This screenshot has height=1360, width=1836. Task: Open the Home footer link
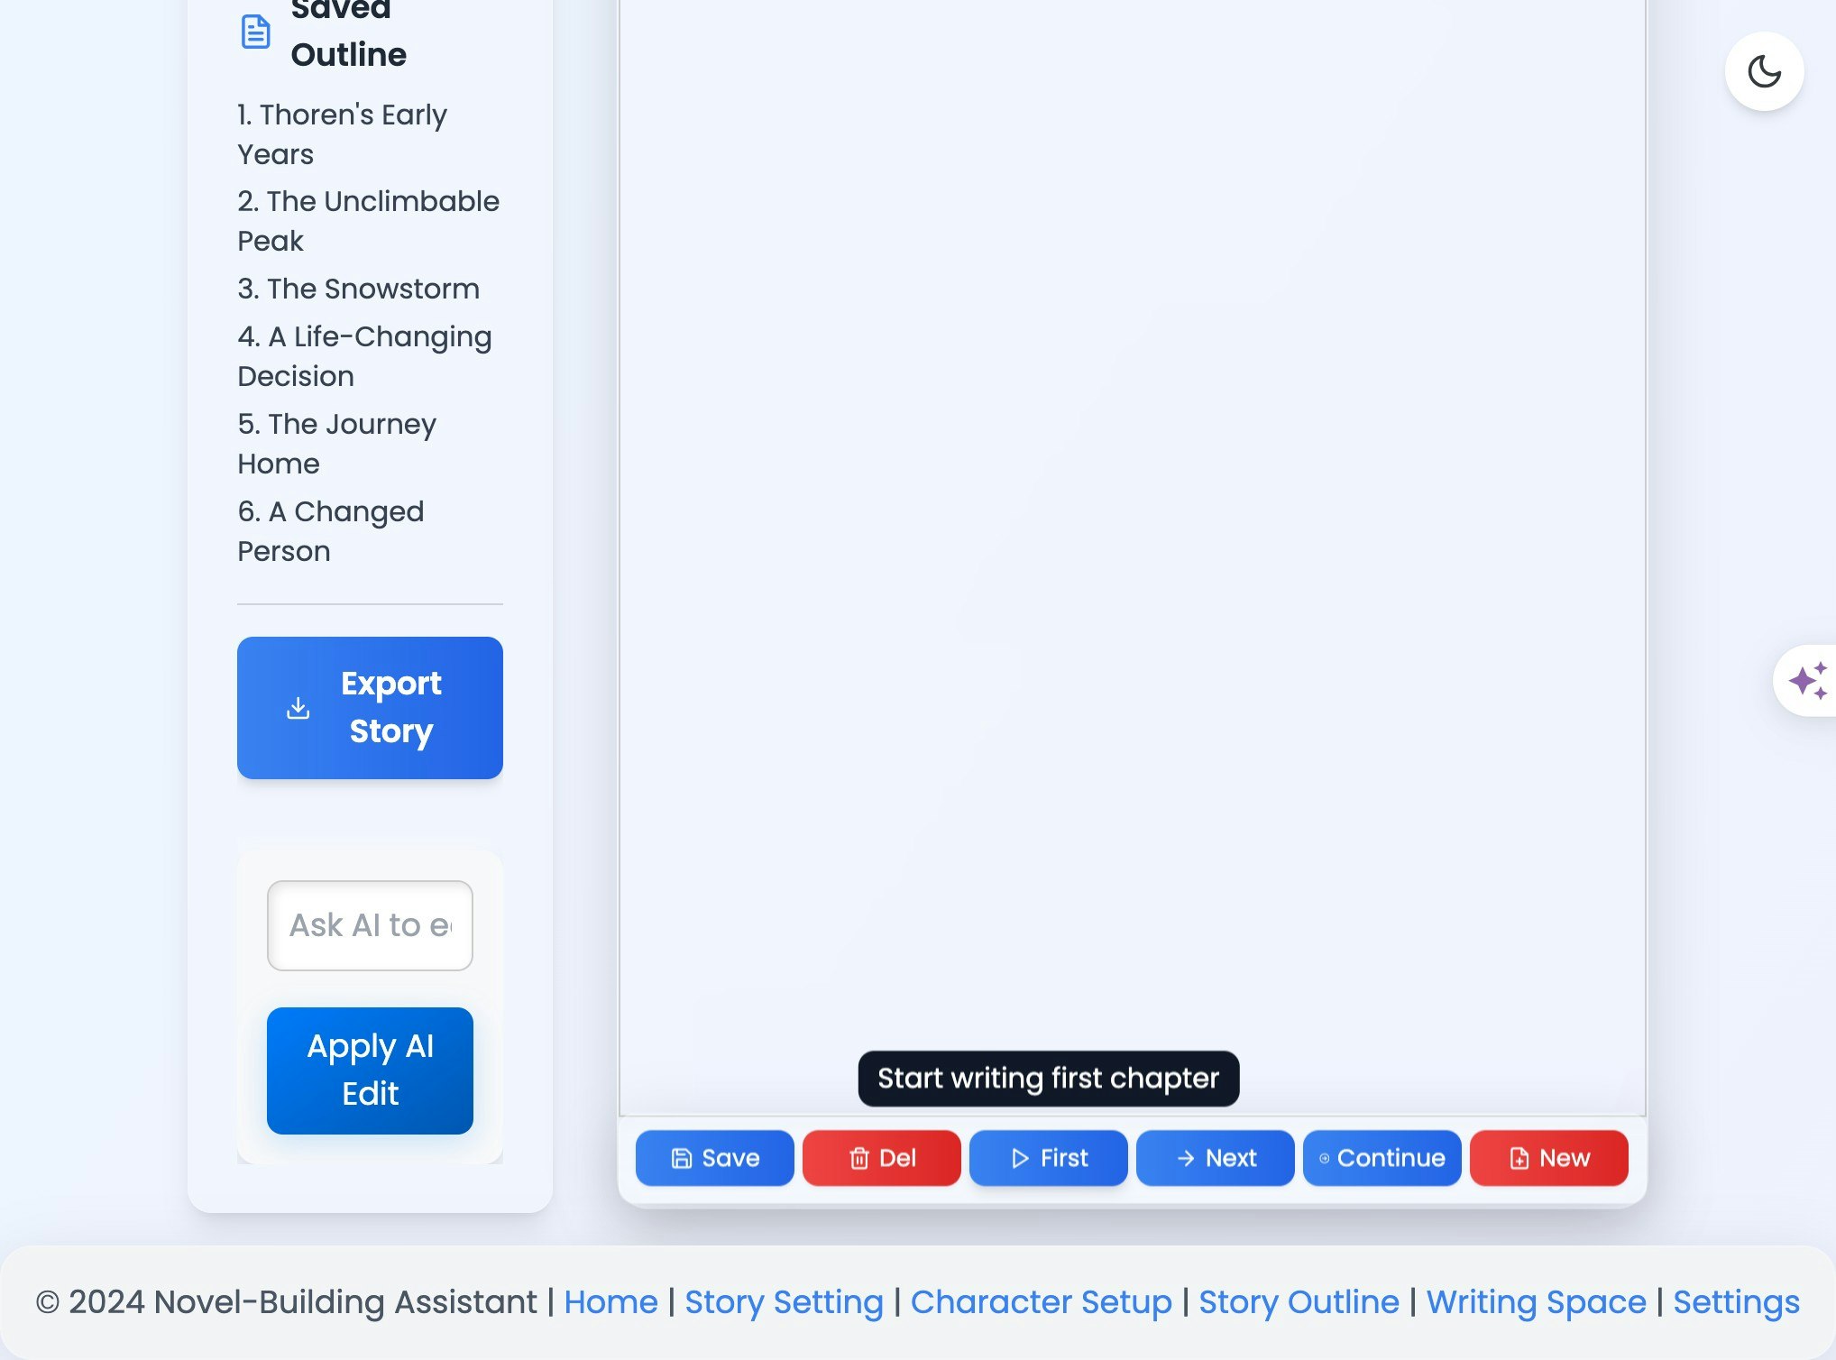(x=610, y=1301)
